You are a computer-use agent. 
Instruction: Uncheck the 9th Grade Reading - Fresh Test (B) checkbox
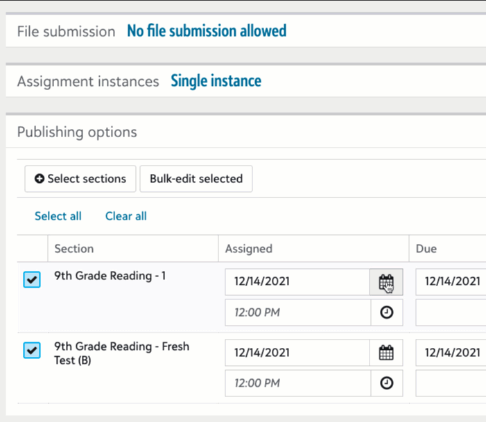coord(32,351)
